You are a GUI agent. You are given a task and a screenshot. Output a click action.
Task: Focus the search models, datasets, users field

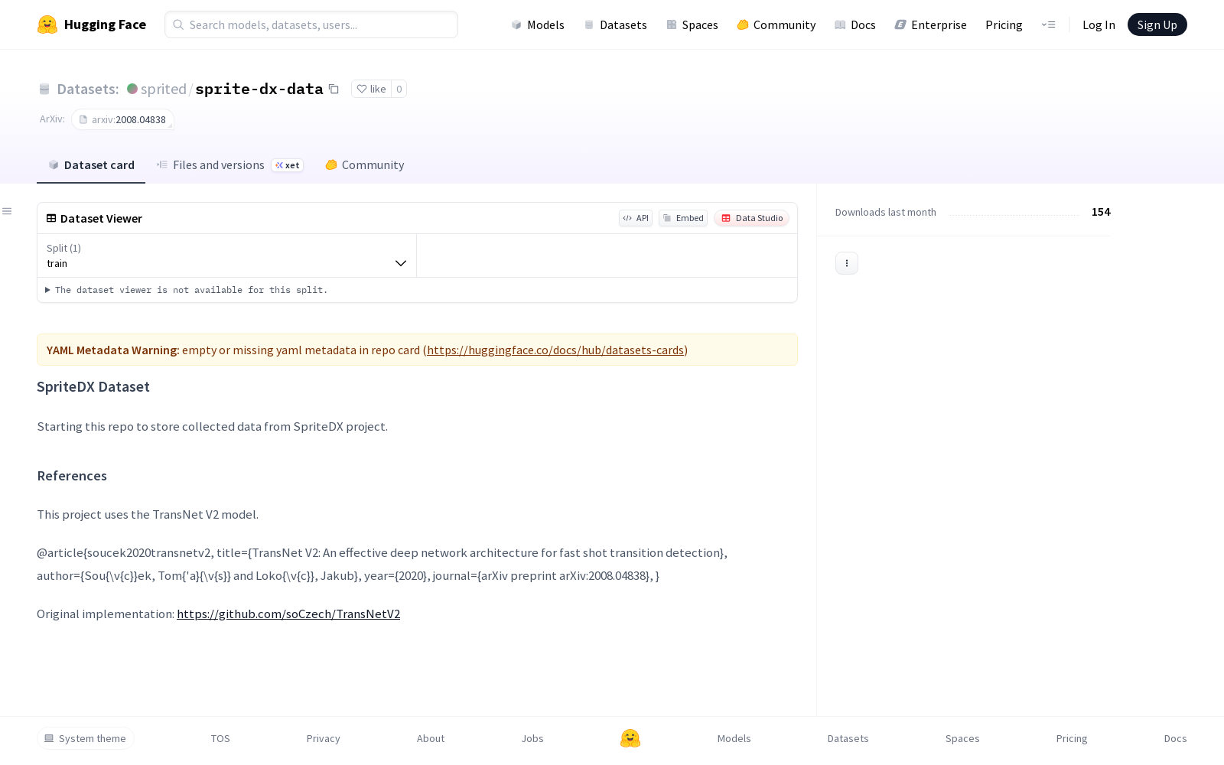[x=311, y=24]
